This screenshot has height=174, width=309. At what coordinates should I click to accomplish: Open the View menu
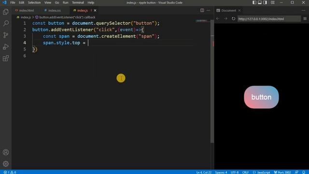(x=47, y=2)
